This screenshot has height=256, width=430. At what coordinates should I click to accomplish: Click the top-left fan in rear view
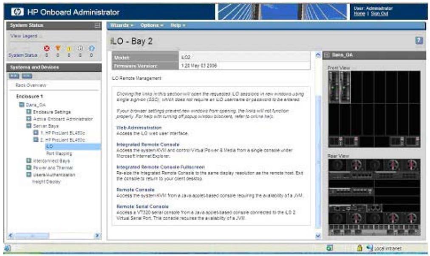tap(337, 165)
